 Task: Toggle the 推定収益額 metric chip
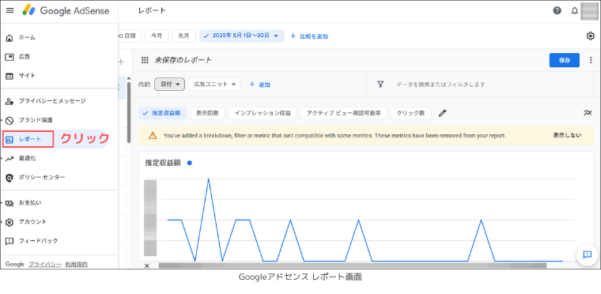pyautogui.click(x=163, y=113)
